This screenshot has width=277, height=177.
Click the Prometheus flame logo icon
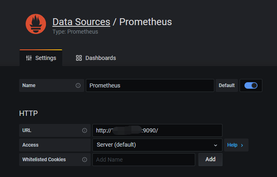point(36,24)
